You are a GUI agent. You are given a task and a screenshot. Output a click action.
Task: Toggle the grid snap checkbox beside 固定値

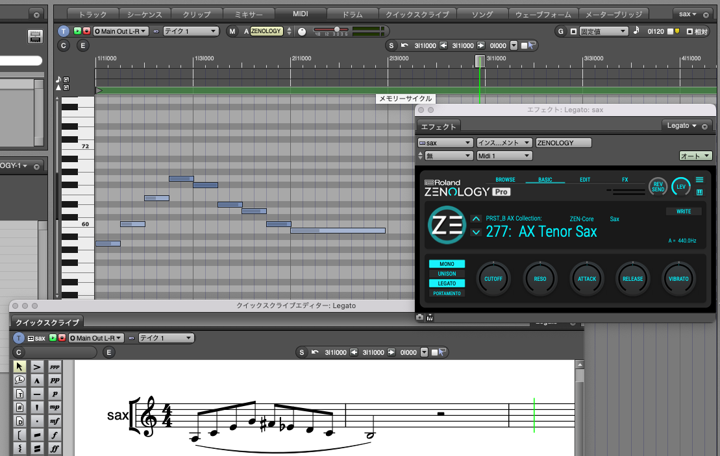click(x=573, y=32)
